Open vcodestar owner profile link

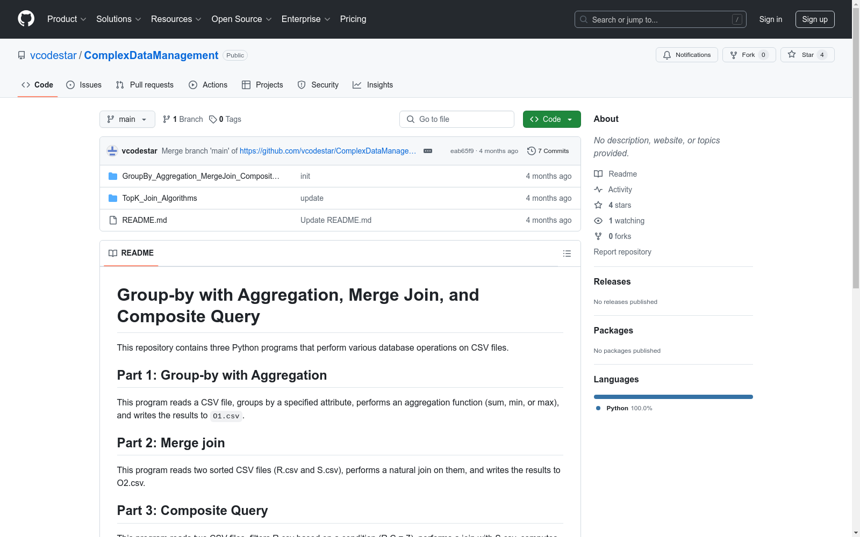click(x=53, y=55)
